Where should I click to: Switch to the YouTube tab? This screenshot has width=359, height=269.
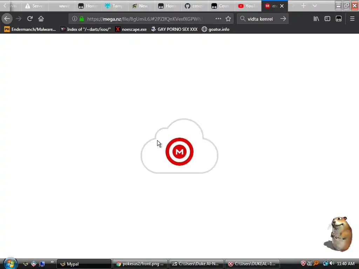[248, 6]
